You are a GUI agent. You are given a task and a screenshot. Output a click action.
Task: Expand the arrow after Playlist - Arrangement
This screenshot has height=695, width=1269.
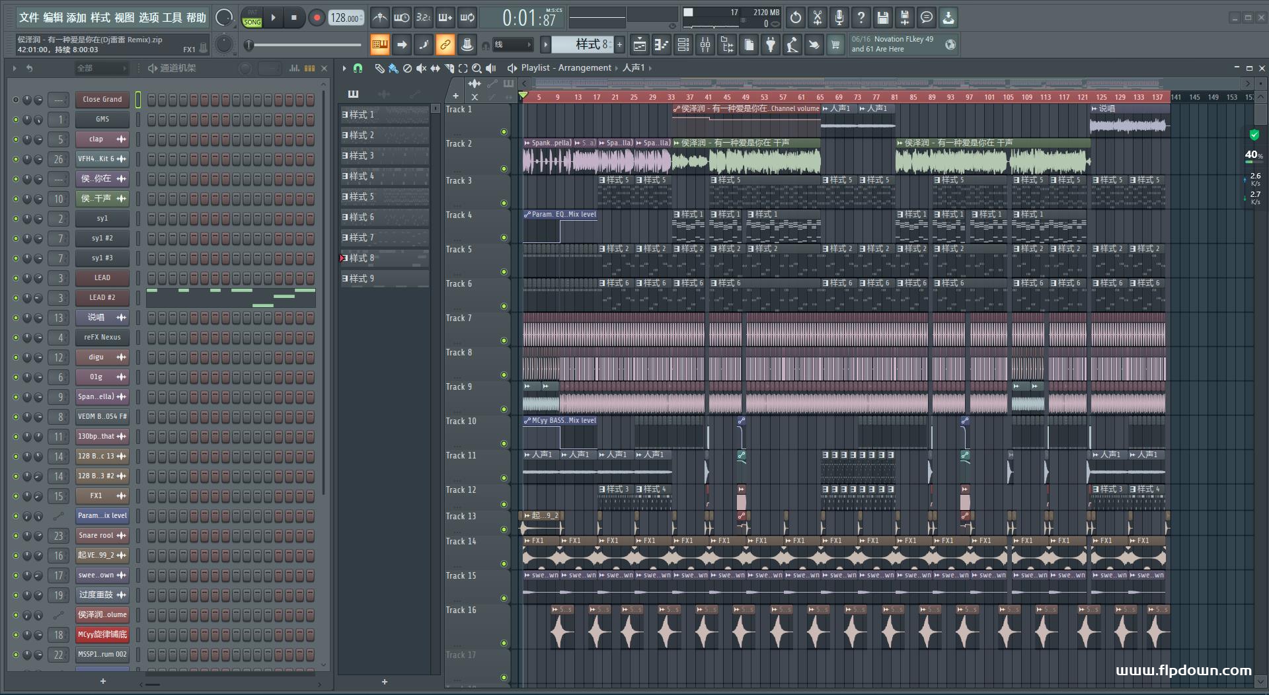click(x=617, y=68)
